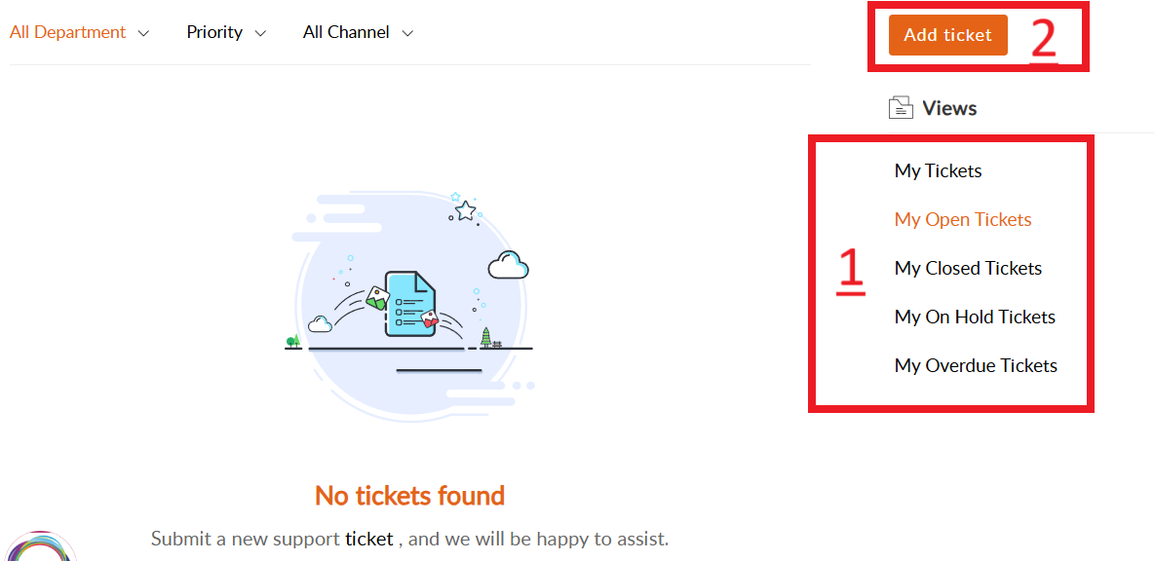Click the Add ticket button
The height and width of the screenshot is (561, 1154).
tap(947, 35)
